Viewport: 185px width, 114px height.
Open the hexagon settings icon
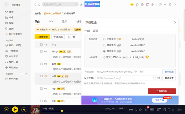coord(152,5)
